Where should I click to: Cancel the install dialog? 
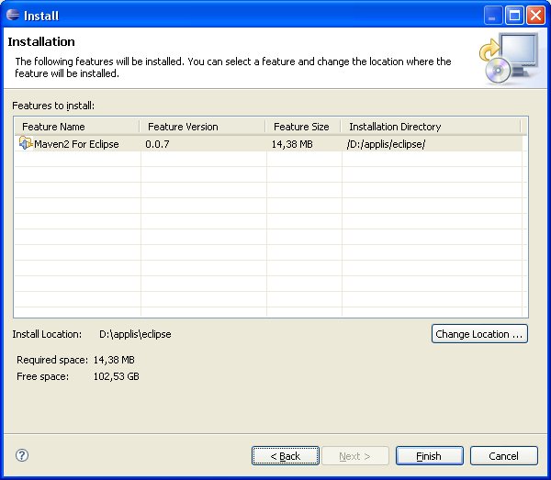click(503, 456)
